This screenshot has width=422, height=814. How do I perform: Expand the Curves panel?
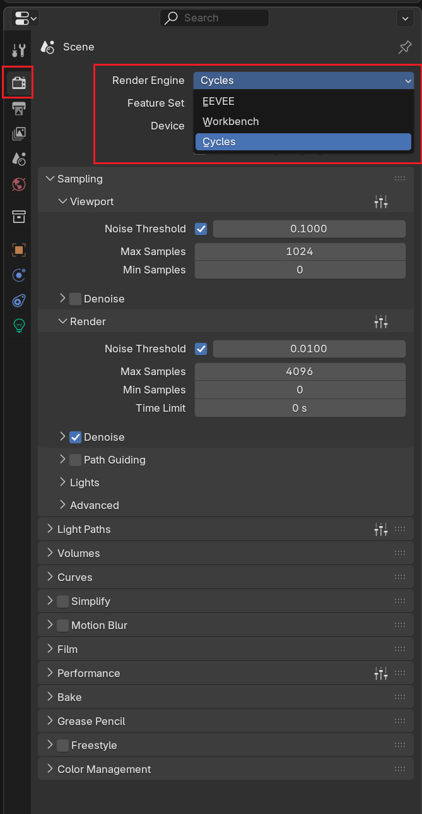[50, 577]
